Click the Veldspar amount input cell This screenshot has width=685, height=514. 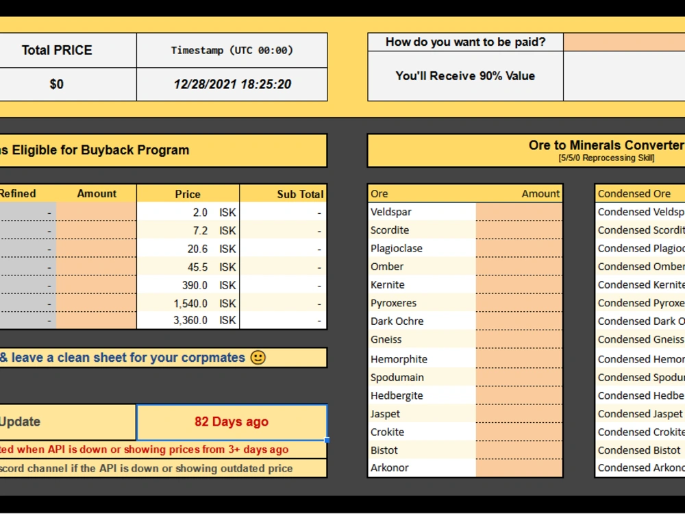coord(519,212)
